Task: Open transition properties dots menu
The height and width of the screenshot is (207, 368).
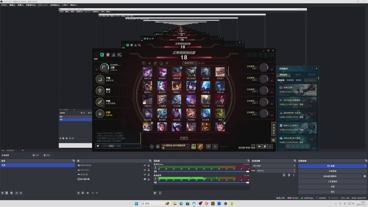Action: [293, 175]
